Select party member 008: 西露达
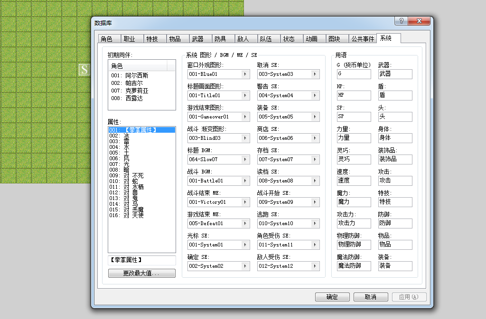 pyautogui.click(x=141, y=99)
